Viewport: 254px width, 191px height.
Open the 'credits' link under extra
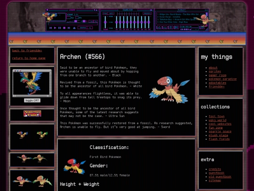215,169
